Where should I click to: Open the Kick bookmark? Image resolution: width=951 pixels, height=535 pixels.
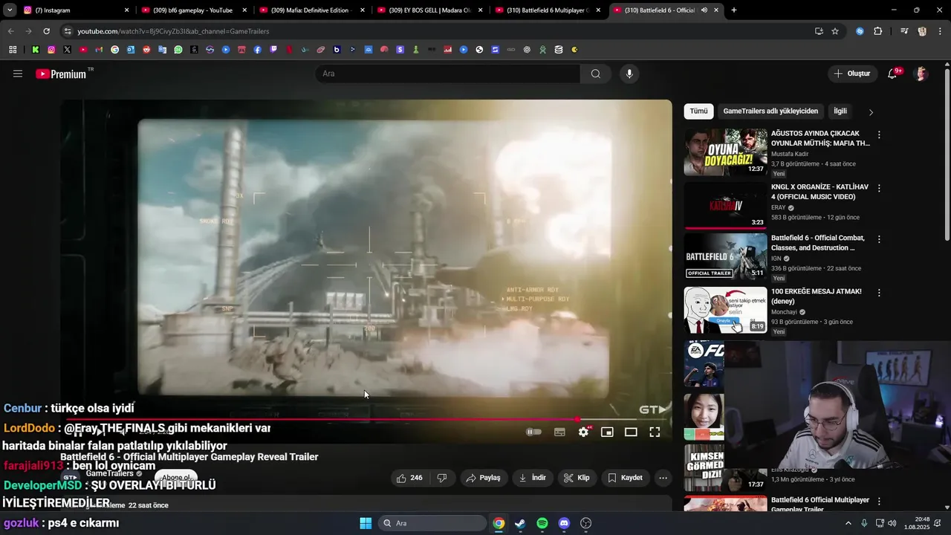click(35, 50)
